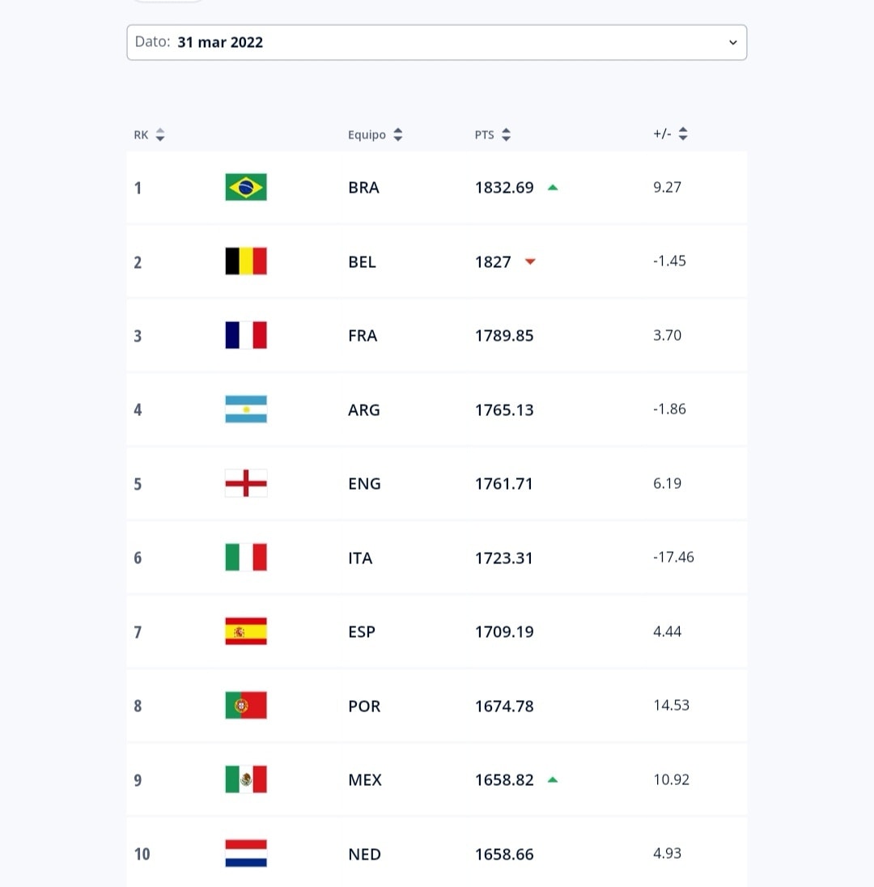874x887 pixels.
Task: Click the Spain flag icon
Action: click(x=246, y=631)
